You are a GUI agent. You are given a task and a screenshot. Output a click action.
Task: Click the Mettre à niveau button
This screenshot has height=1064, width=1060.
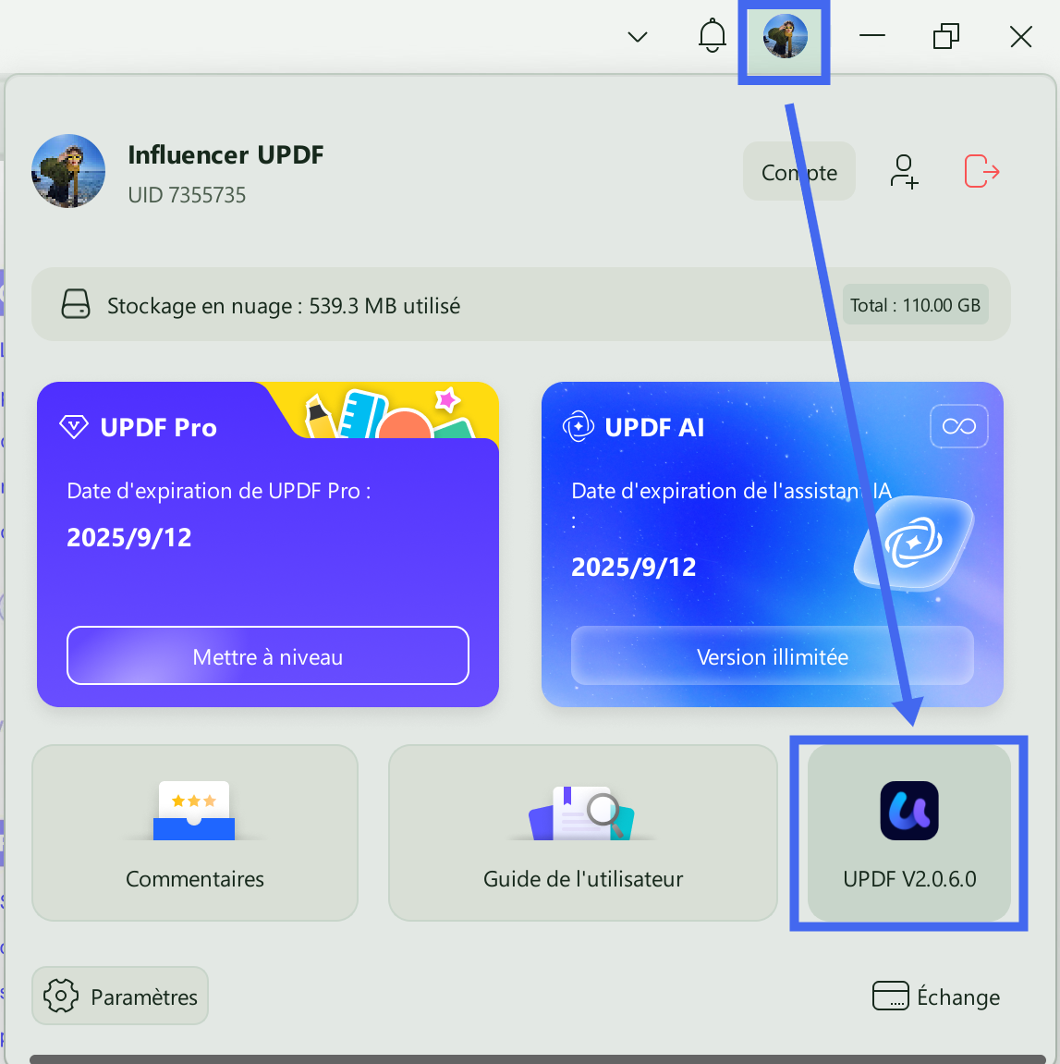coord(268,655)
